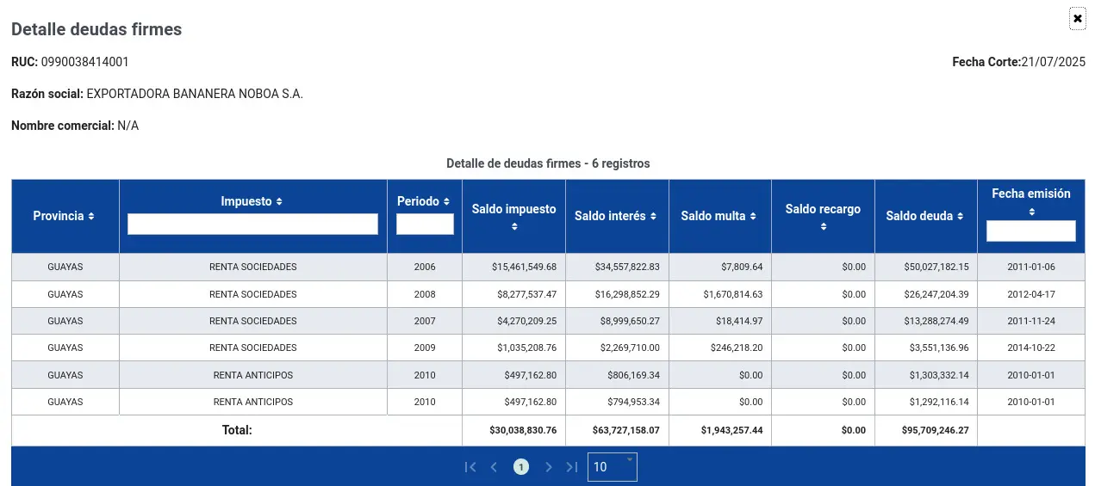Screen dimensions: 1095x486
Task: Click saldo deuda $50,027,182.15 cell
Action: pyautogui.click(x=926, y=267)
